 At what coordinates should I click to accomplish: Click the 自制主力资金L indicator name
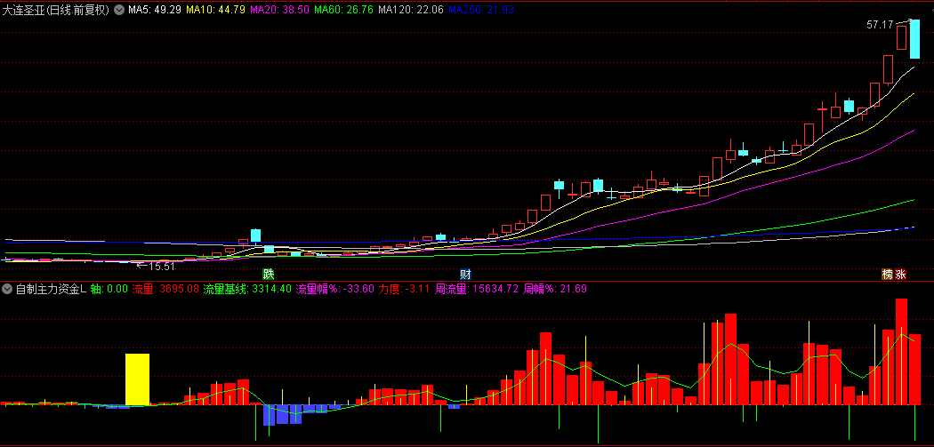tap(52, 290)
